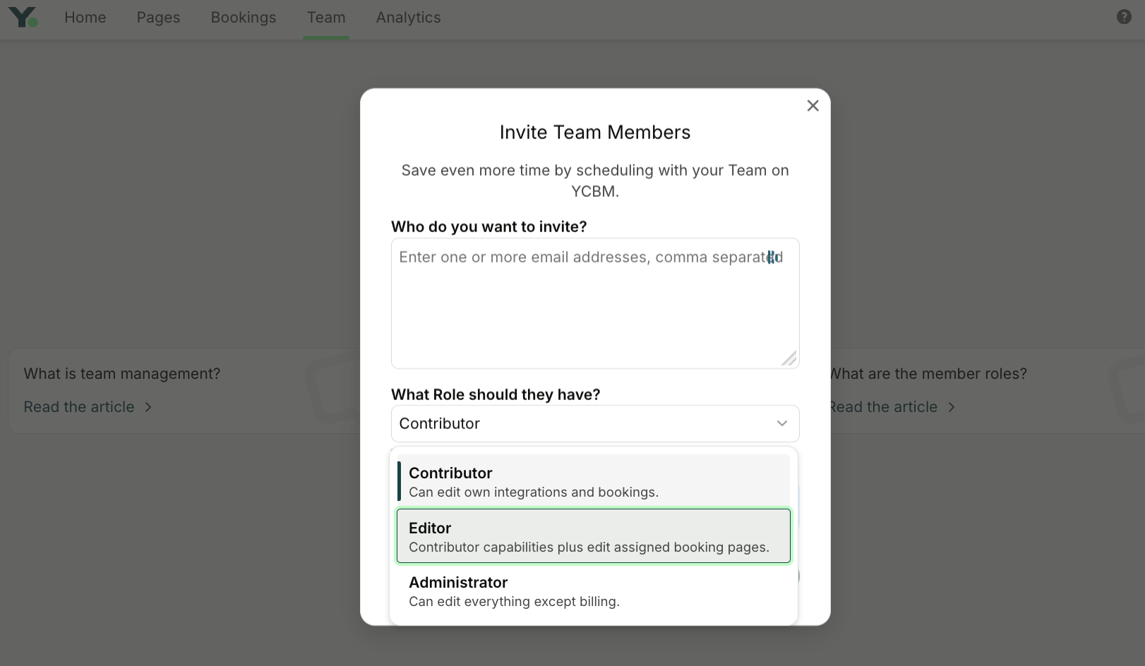The image size is (1145, 666).
Task: Click the 'Invite Team Members' dialog title
Action: click(595, 133)
